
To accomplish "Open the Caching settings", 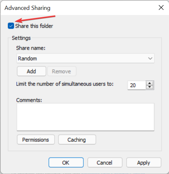I will pyautogui.click(x=77, y=140).
